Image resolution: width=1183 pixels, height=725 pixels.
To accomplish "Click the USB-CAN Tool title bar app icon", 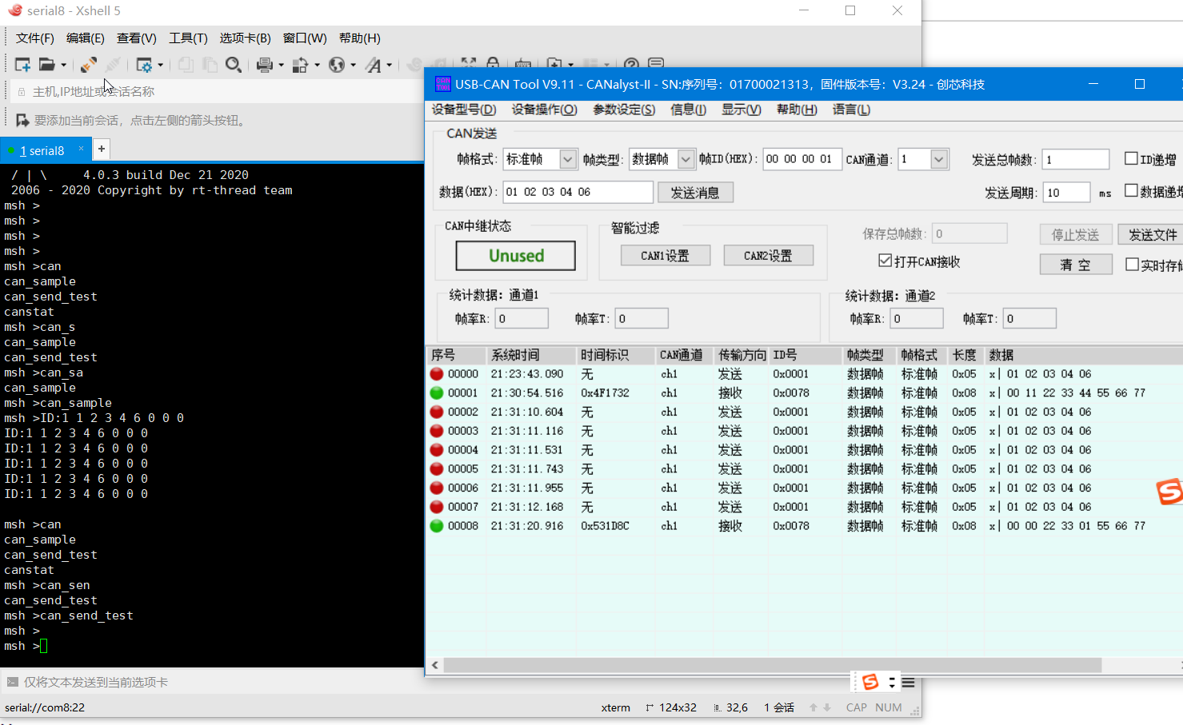I will [442, 84].
